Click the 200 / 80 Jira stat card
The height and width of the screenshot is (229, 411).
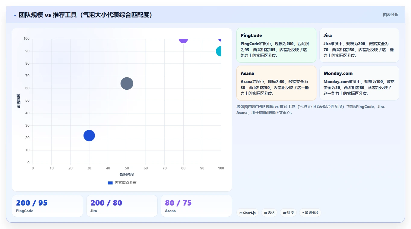tap(122, 206)
